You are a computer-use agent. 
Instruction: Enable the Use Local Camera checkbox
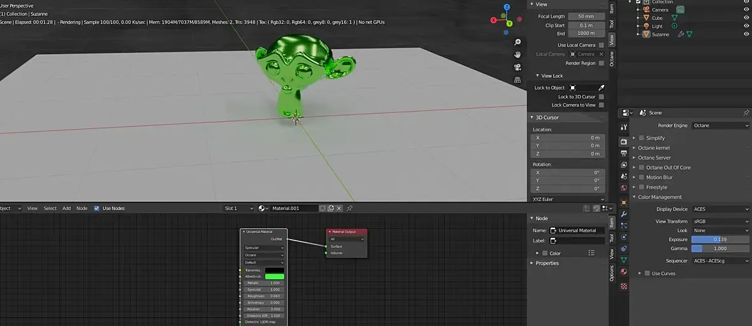[602, 45]
